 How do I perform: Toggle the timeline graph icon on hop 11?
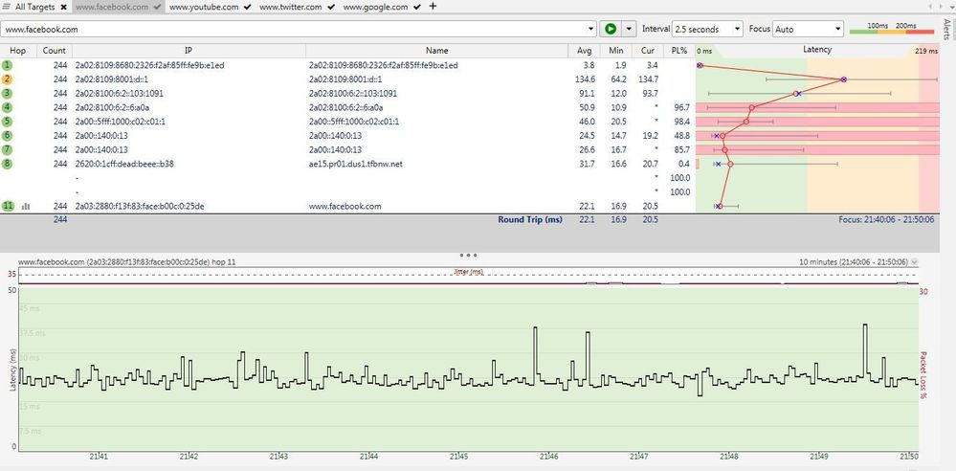click(x=26, y=206)
